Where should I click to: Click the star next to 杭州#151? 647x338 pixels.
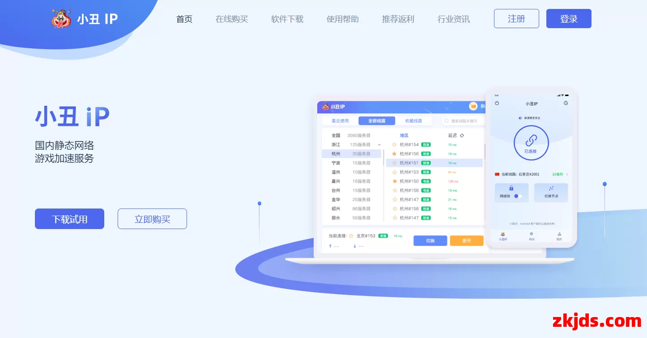click(394, 163)
